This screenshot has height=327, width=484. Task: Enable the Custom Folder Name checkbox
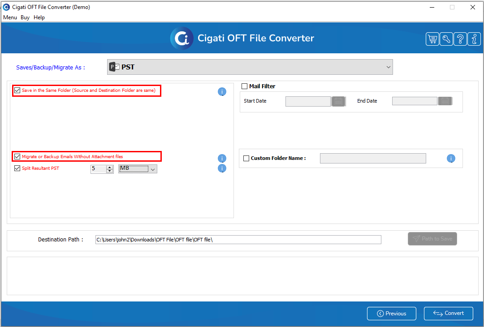(x=246, y=158)
